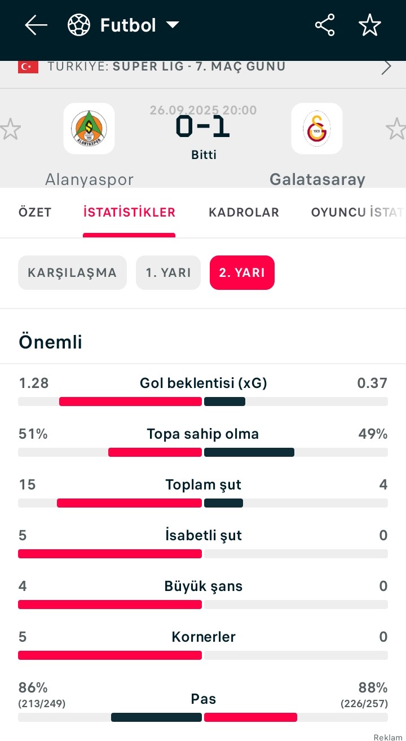The image size is (406, 741).
Task: Tap the header favorite star icon
Action: coord(370,25)
